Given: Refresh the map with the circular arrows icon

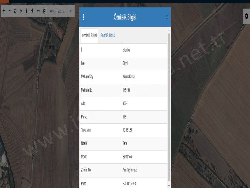Looking at the screenshot, I should click(15, 11).
